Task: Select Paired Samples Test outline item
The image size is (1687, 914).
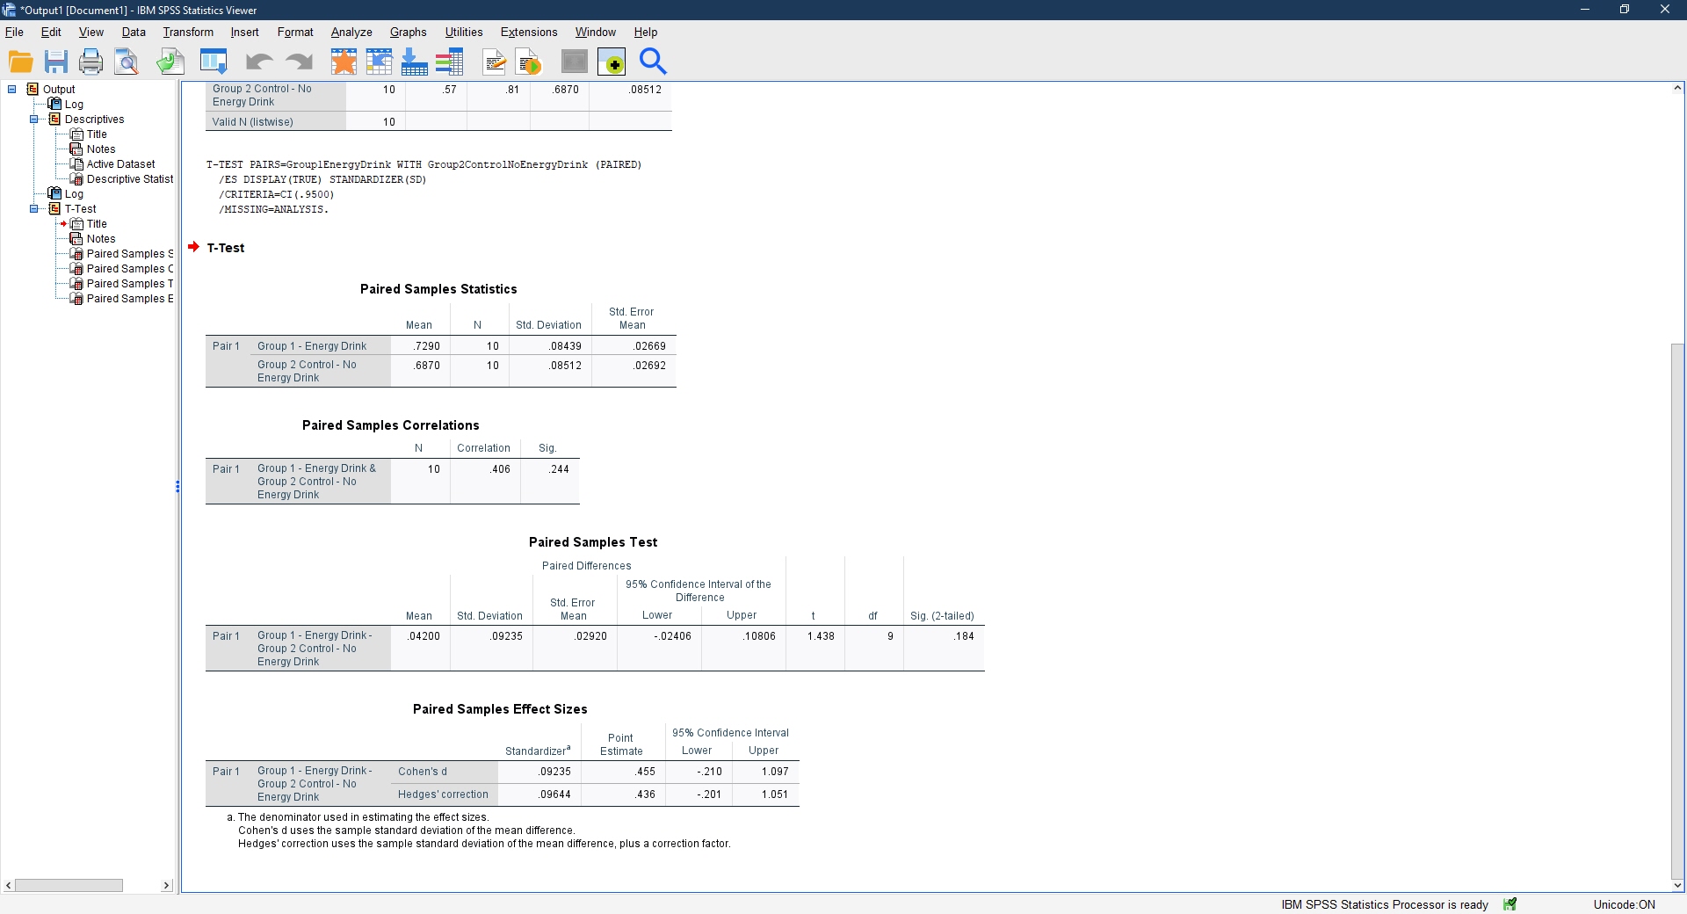Action: [130, 283]
